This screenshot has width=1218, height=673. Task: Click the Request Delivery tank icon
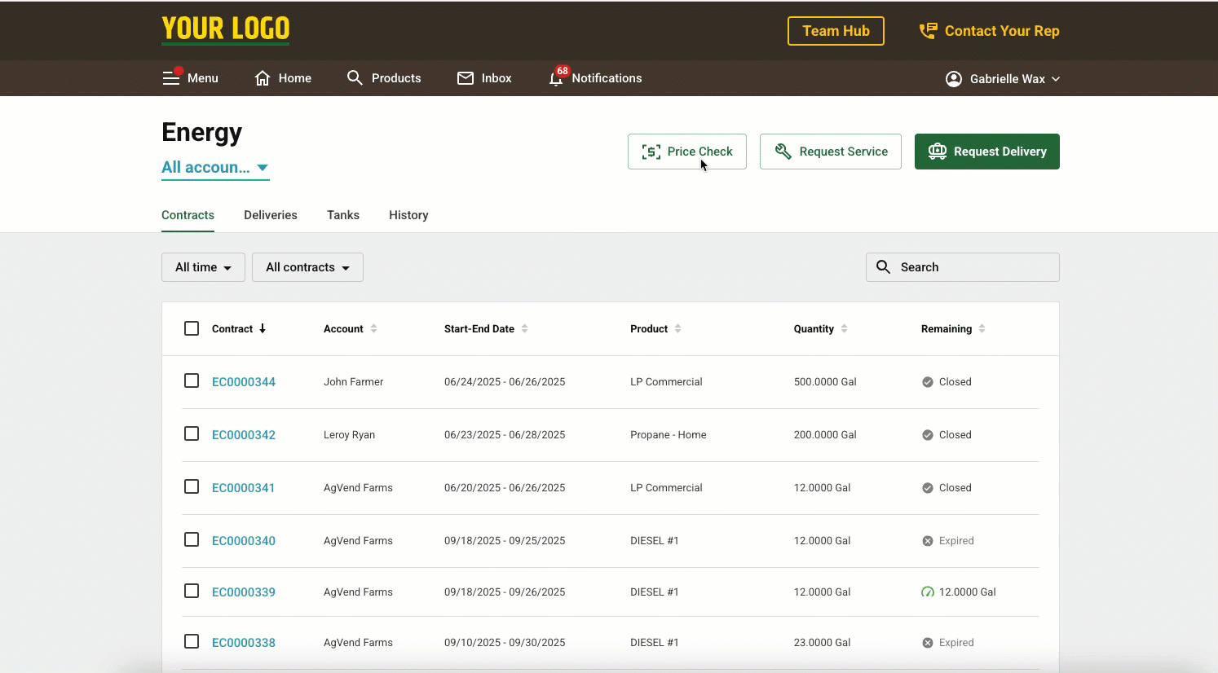point(938,152)
